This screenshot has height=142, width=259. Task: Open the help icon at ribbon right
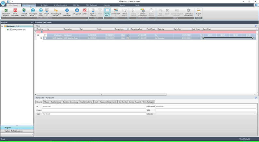256,5
